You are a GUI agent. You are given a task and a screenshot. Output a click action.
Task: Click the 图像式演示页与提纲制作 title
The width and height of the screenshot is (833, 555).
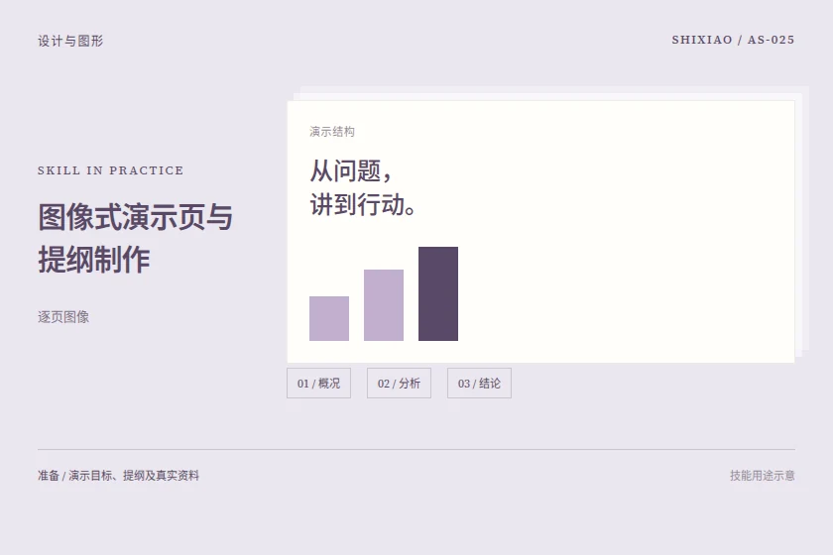pos(135,238)
